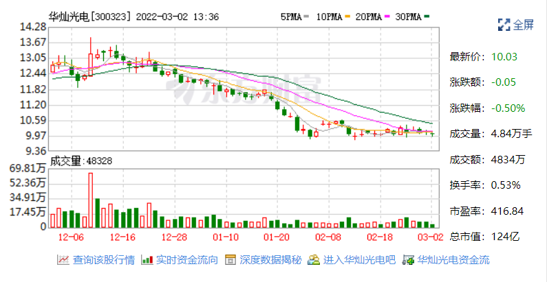Click the 01-10 date axis label
The image size is (547, 282).
pyautogui.click(x=226, y=237)
